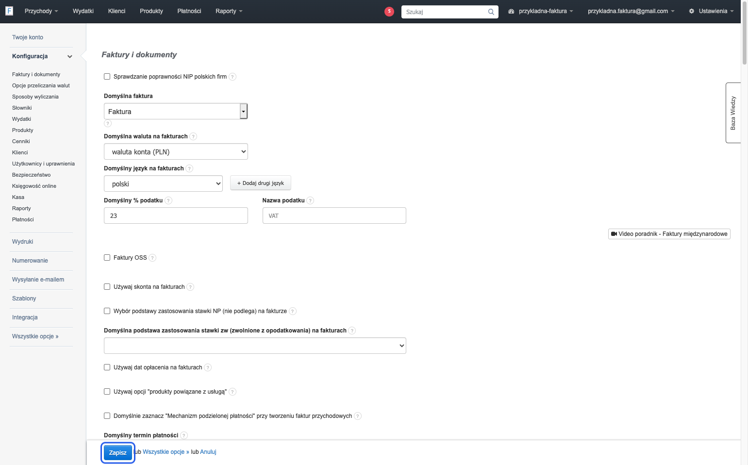Click the app logo icon in the navbar

point(9,11)
